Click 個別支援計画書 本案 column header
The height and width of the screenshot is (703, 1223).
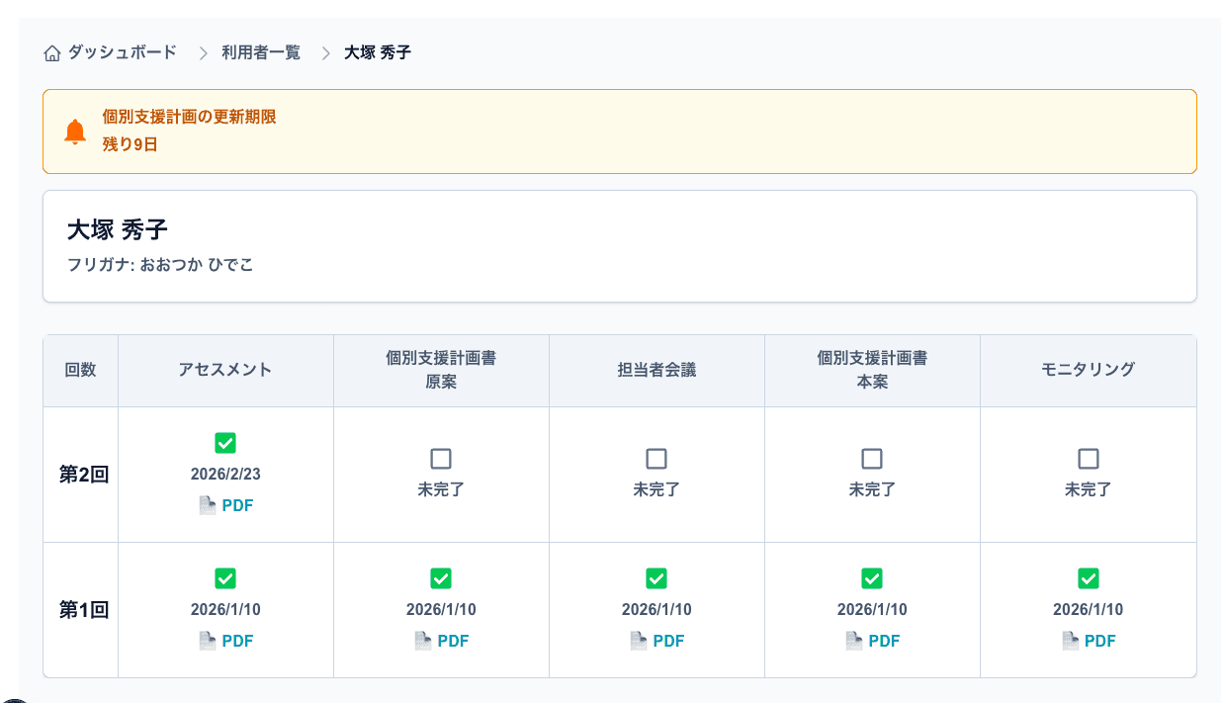point(872,370)
